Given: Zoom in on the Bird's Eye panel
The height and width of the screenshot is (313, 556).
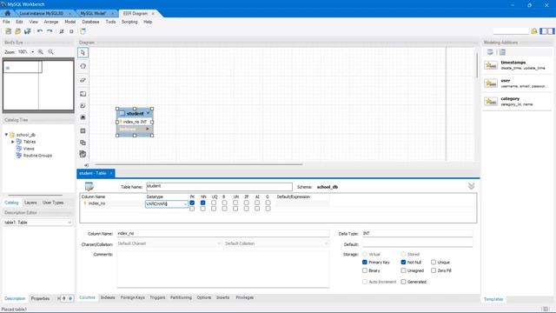Looking at the screenshot, I should click(x=41, y=52).
